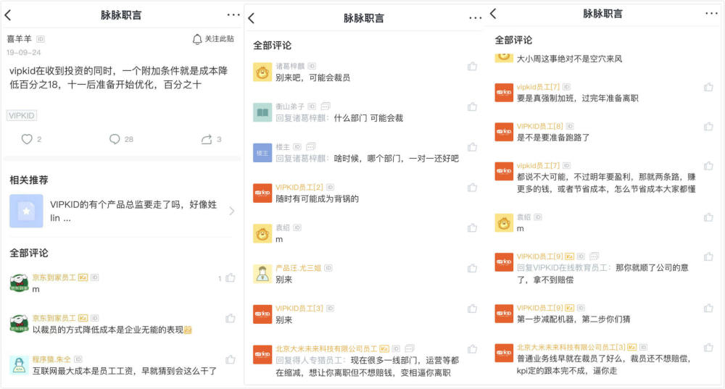Screen dimensions: 725x389
Task: Open 衡山弟子 username
Action: (290, 106)
